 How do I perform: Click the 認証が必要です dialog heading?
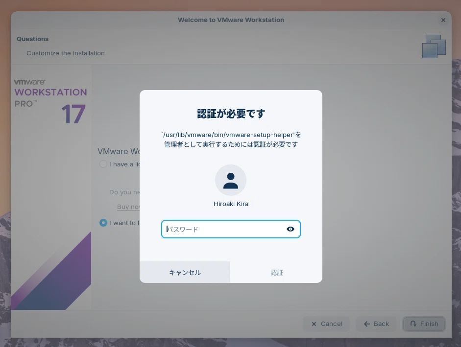click(x=231, y=114)
